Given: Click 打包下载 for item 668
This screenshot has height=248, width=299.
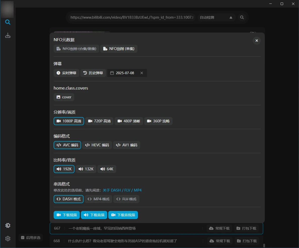Looking at the screenshot, I should [x=247, y=241].
